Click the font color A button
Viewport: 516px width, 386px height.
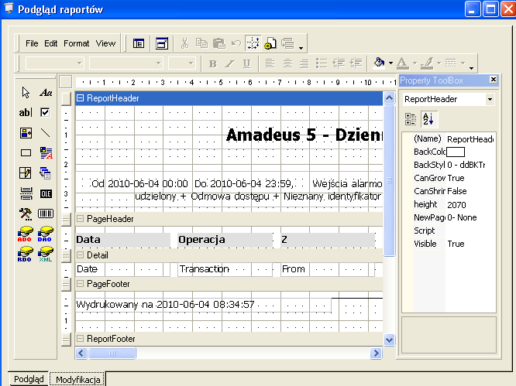[402, 63]
